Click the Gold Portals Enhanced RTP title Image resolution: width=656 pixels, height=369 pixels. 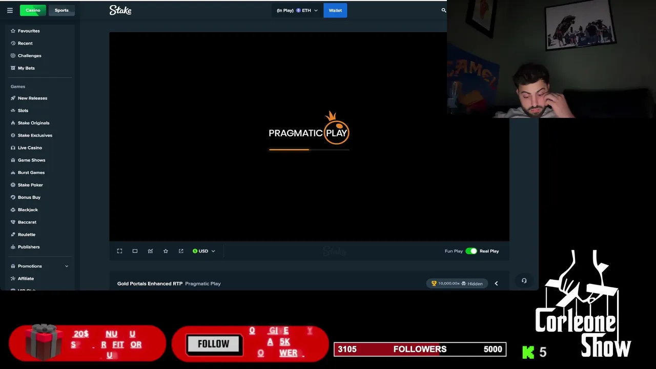tap(150, 283)
